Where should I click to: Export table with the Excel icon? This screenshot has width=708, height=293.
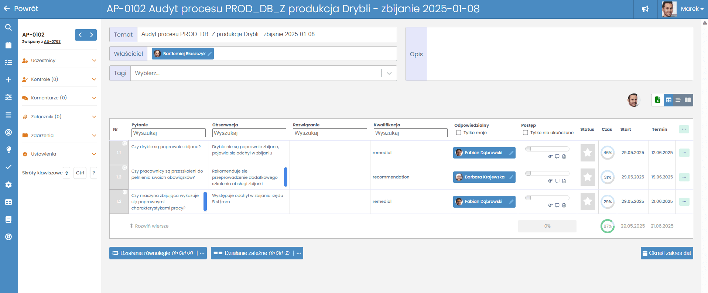(657, 100)
